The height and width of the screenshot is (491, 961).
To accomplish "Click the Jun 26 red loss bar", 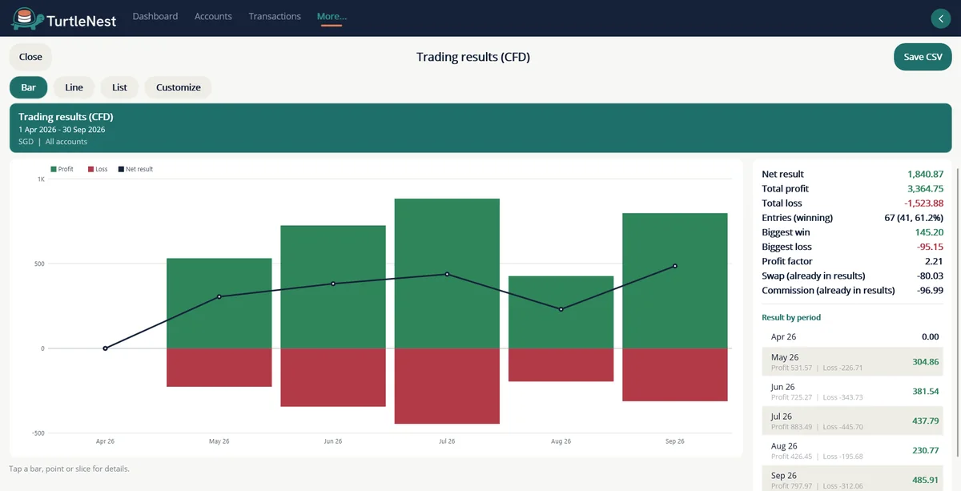I will 333,377.
